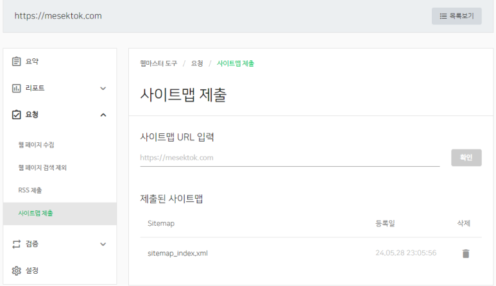
Task: Click the 사이트맵 URL 입력 heading
Action: click(x=177, y=137)
